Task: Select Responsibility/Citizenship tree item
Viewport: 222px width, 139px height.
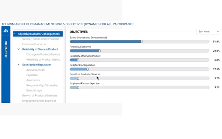Action: click(42, 85)
